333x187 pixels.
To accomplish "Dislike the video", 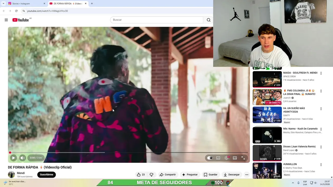I will [x=151, y=175].
